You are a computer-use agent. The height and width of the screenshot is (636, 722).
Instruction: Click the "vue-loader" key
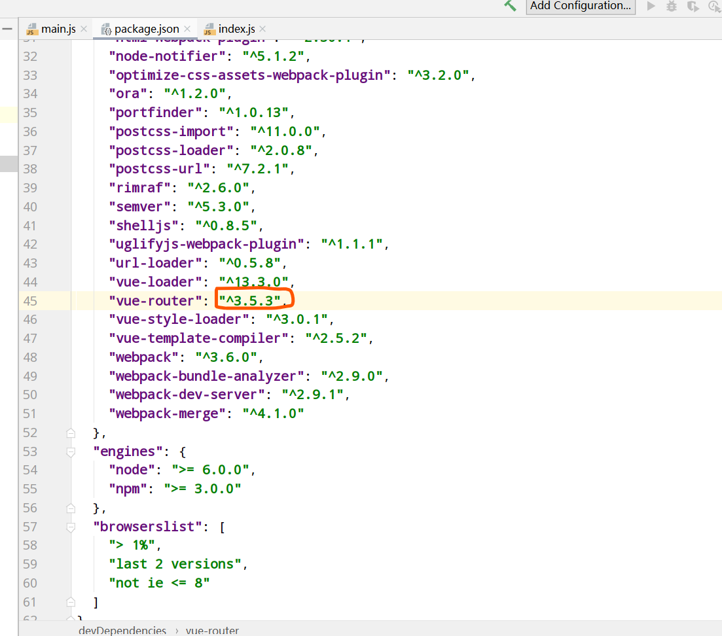pyautogui.click(x=155, y=282)
